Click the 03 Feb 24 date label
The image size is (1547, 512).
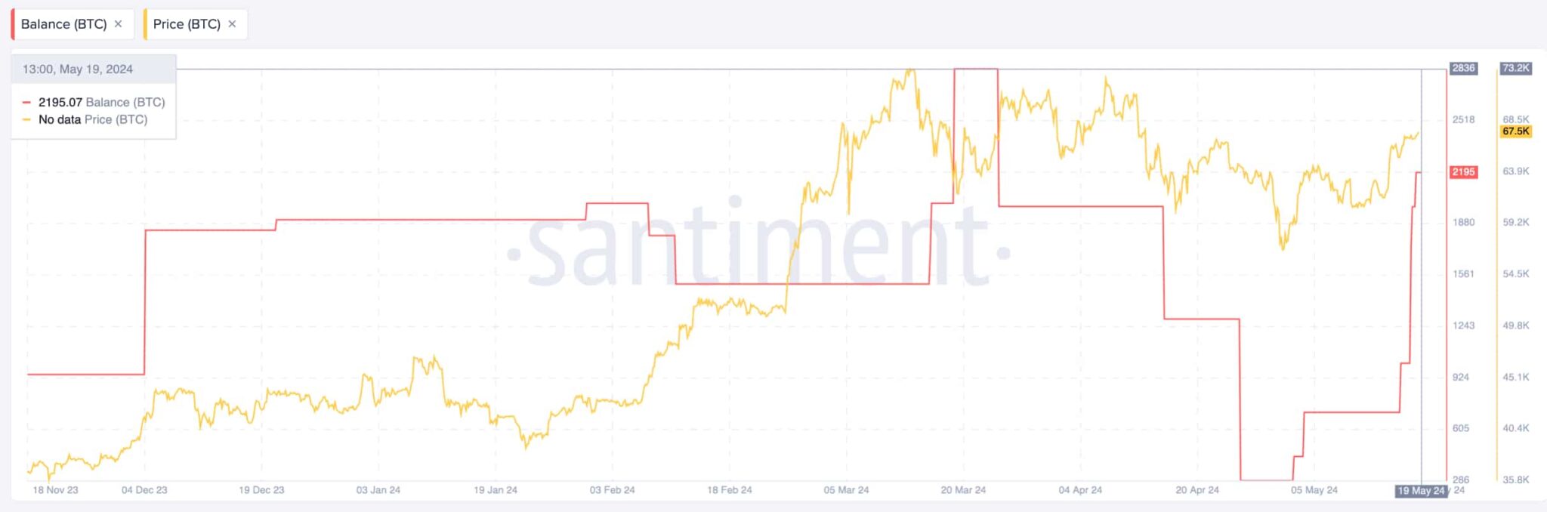coord(612,490)
